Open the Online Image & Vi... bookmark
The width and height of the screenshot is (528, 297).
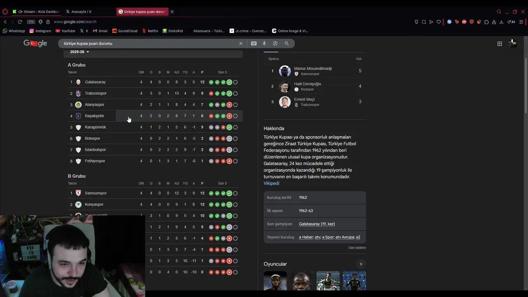[x=290, y=31]
